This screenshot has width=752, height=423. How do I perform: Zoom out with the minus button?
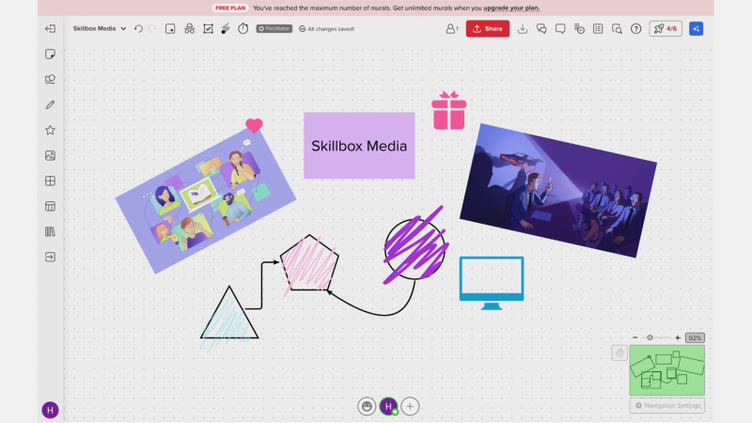pos(635,337)
